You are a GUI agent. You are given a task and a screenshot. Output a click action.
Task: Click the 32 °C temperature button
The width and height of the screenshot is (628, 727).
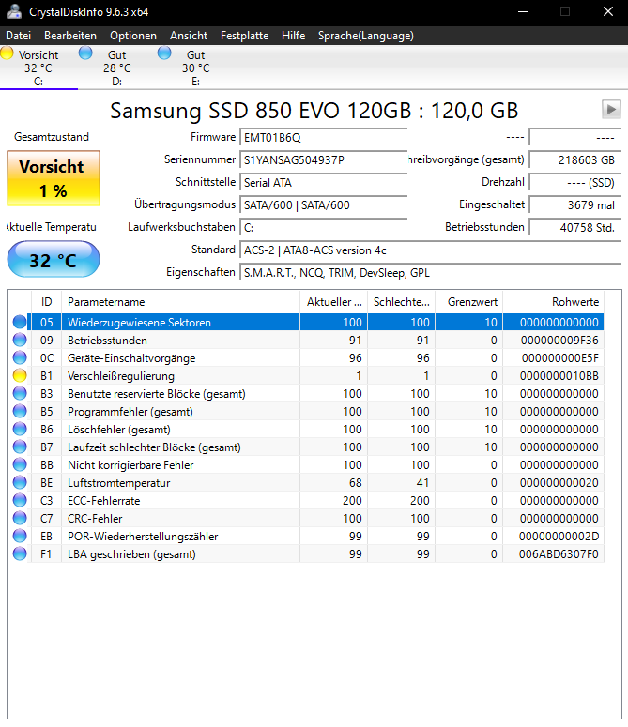tap(54, 259)
